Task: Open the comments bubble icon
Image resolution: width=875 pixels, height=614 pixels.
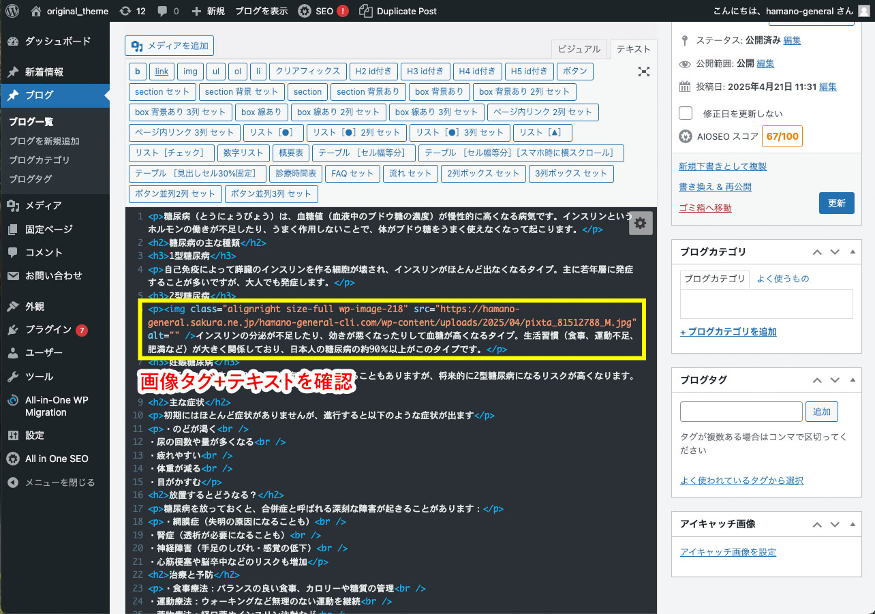Action: 163,11
